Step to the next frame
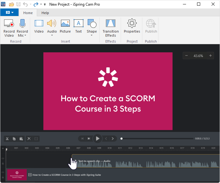Image resolution: width=220 pixels, height=183 pixels. 113,139
